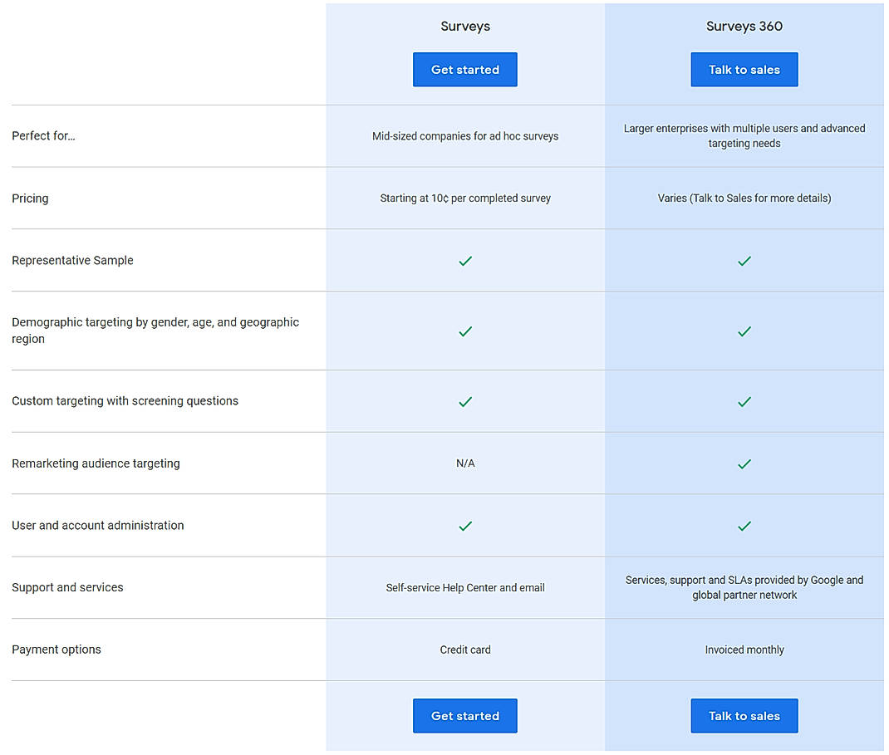
Task: Click the Representative Sample checkmark in Surveys 360 column
Action: coord(744,261)
